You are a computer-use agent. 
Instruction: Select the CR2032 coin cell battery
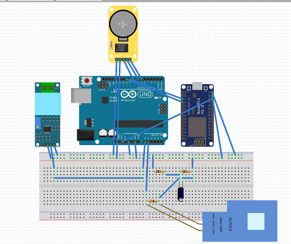click(123, 23)
